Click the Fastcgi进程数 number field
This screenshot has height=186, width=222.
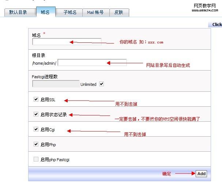tap(56, 84)
